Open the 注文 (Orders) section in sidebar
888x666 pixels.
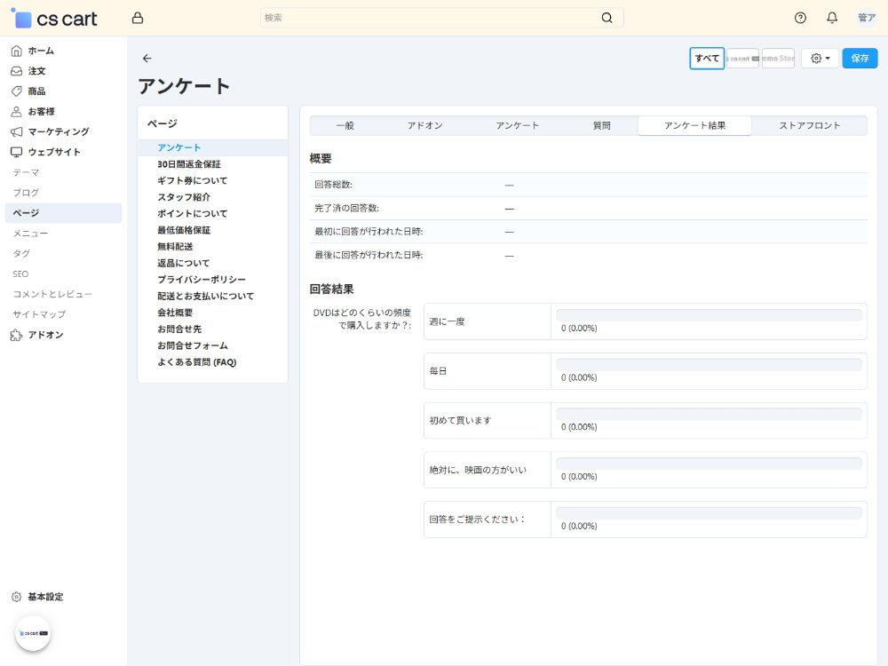tap(36, 71)
